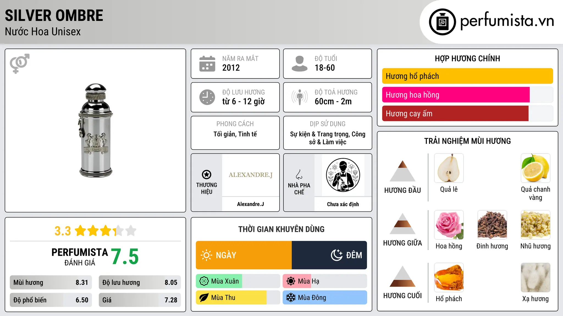This screenshot has height=316, width=563.
Task: Click the perfumer illustration icon
Action: (343, 175)
